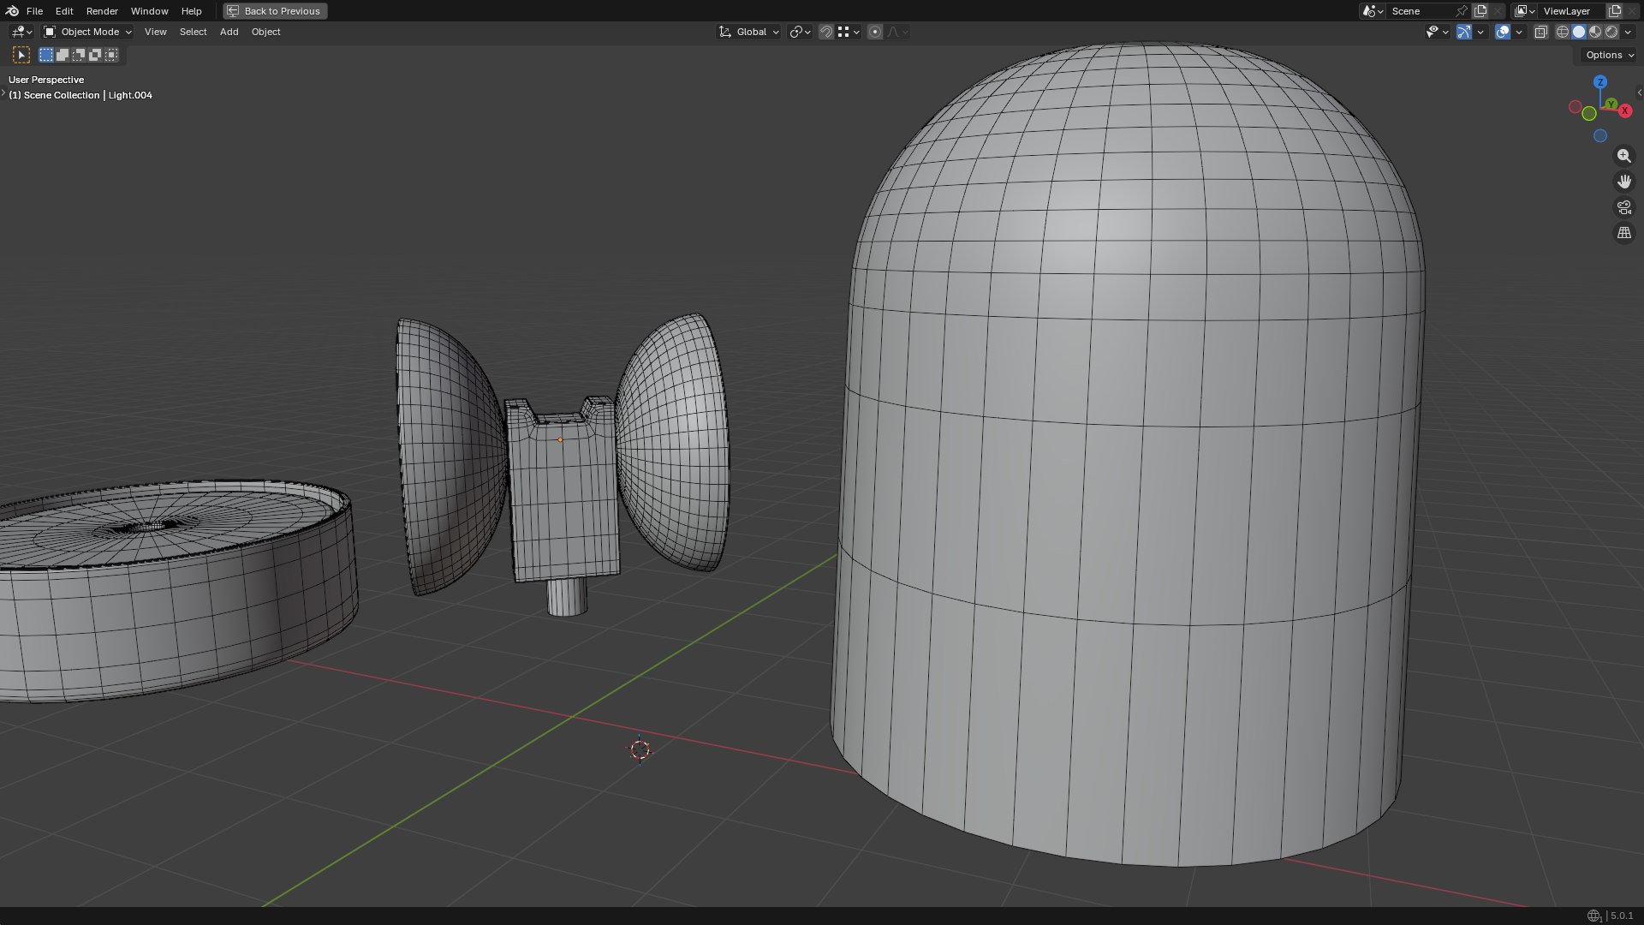Switch to Material Preview shading
This screenshot has width=1644, height=925.
click(1595, 32)
